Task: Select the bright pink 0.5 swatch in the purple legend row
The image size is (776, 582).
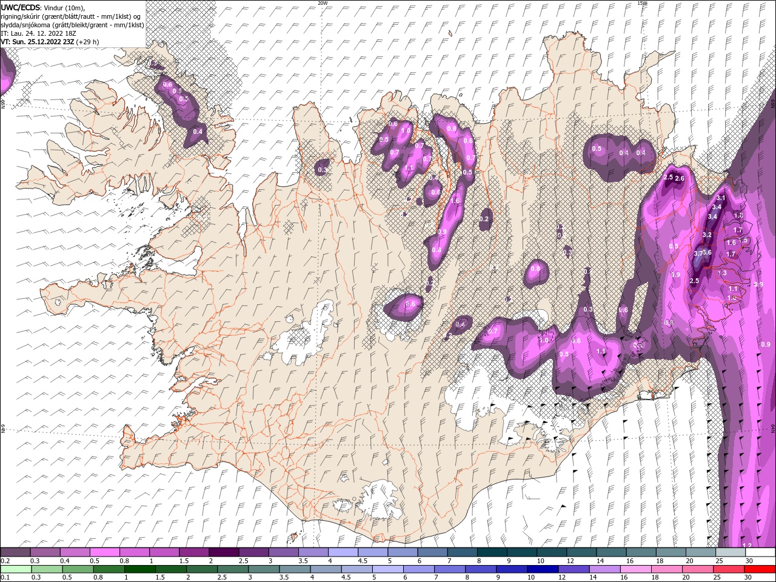Action: [104, 552]
